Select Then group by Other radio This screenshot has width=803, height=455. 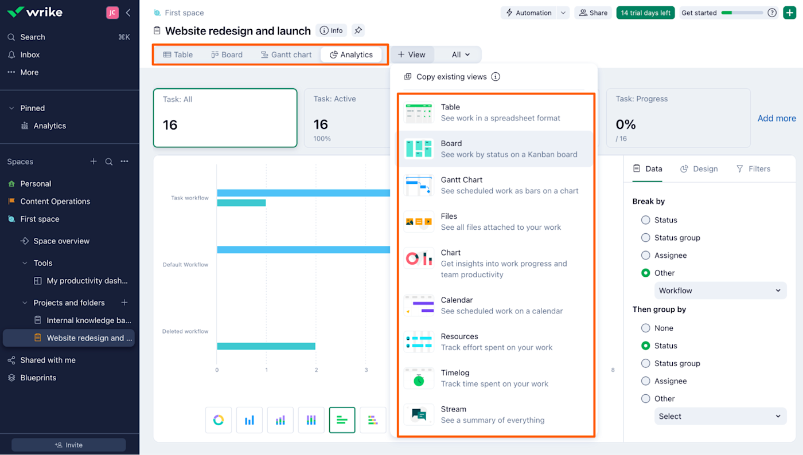[646, 399]
